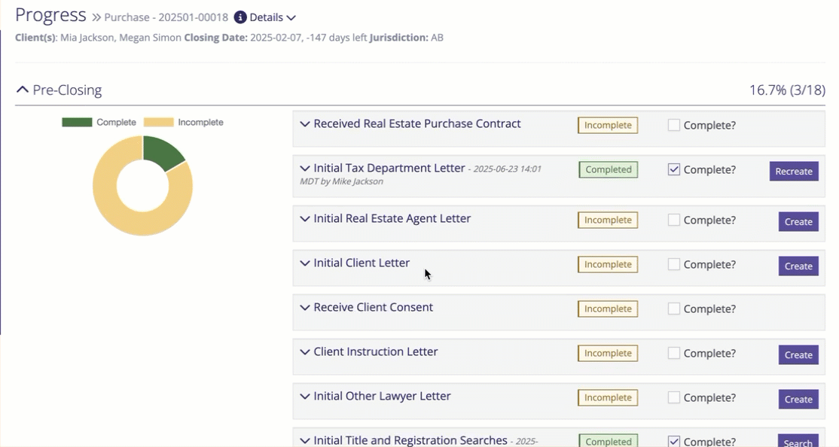839x447 pixels.
Task: Click the Details info icon
Action: click(240, 17)
